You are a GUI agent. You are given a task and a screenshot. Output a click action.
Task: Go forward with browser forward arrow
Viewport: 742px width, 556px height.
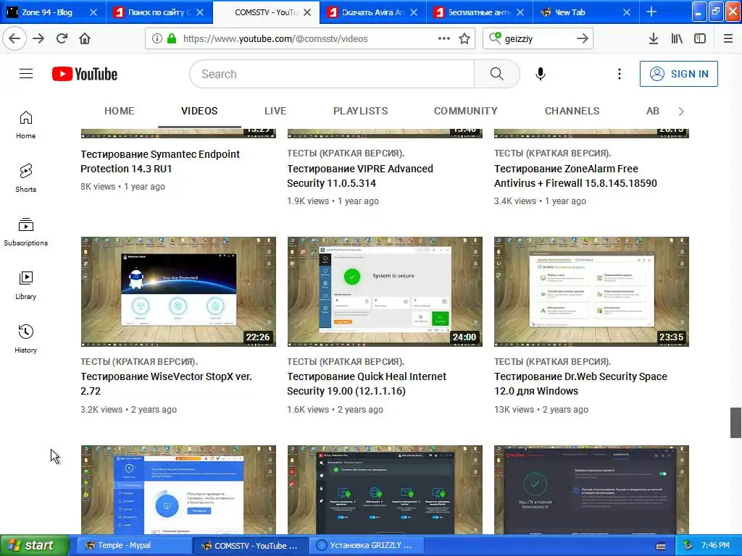(38, 38)
